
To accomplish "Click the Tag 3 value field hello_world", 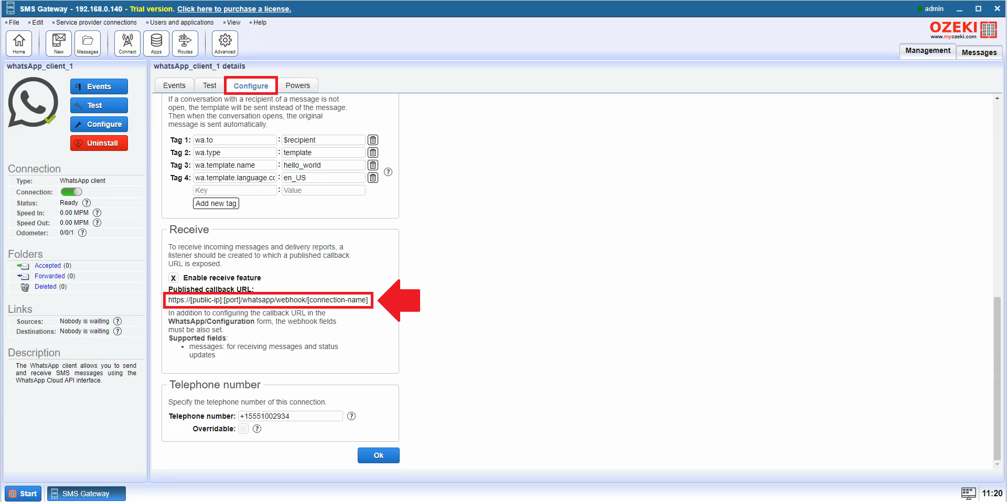I will pyautogui.click(x=323, y=165).
